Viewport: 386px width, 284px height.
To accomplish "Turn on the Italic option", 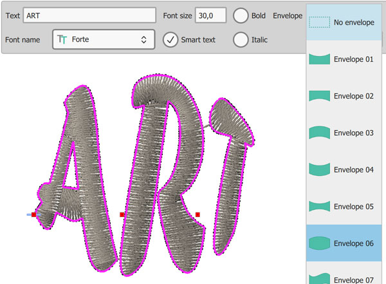I will coord(241,39).
